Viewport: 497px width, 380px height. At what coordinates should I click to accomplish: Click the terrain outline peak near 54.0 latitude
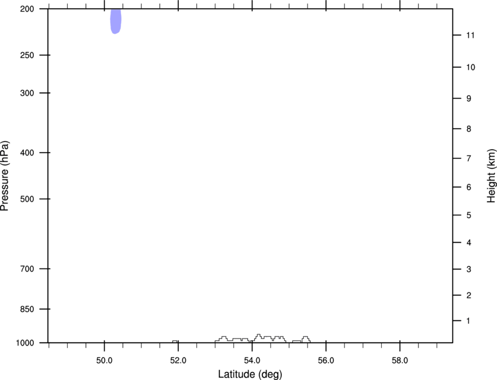(258, 336)
